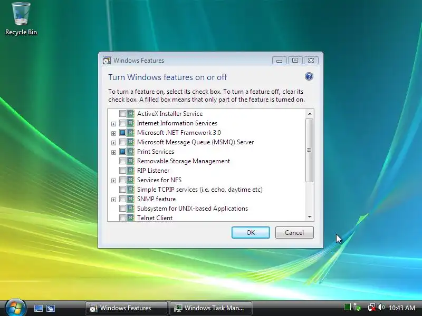This screenshot has height=316, width=422.
Task: Check the Internet Information Services box
Action: (x=122, y=123)
